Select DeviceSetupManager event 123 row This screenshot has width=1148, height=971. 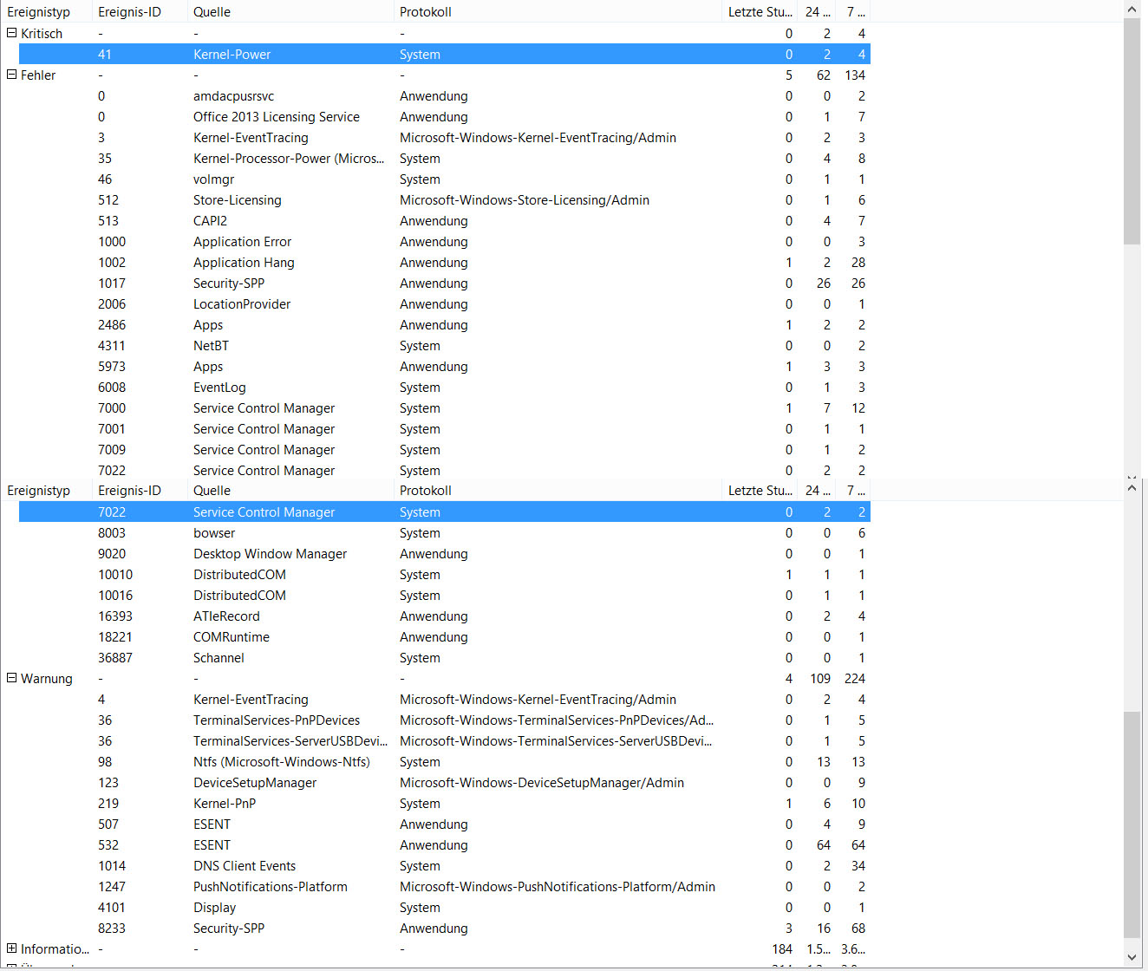tap(444, 782)
